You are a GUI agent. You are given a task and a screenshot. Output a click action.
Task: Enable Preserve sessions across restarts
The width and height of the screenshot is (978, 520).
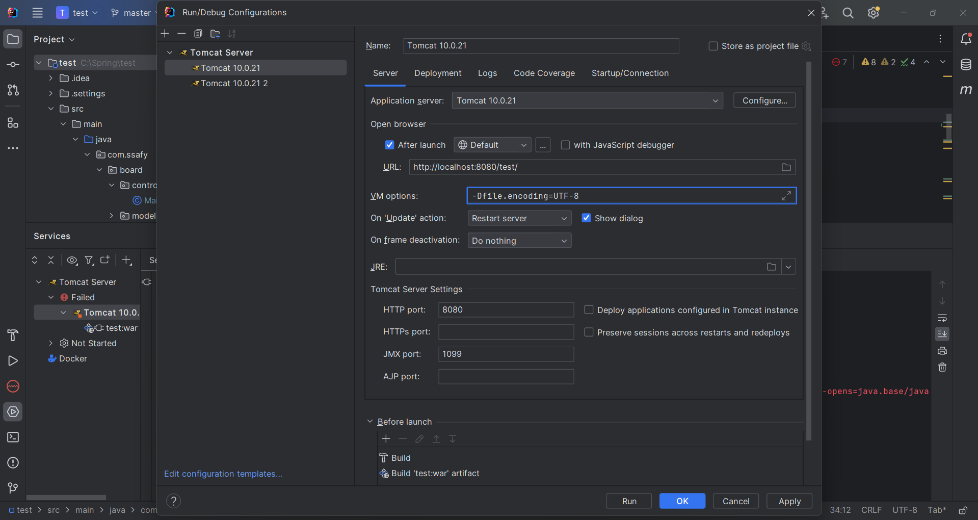tap(589, 332)
